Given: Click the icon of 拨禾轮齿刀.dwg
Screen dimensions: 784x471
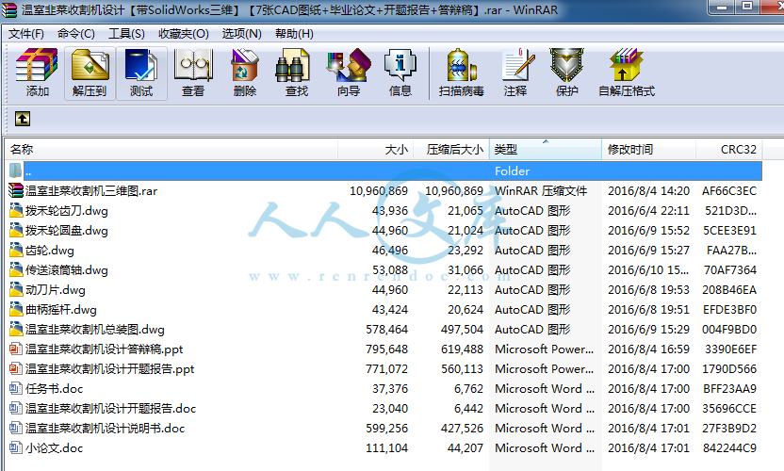Looking at the screenshot, I should [x=15, y=210].
